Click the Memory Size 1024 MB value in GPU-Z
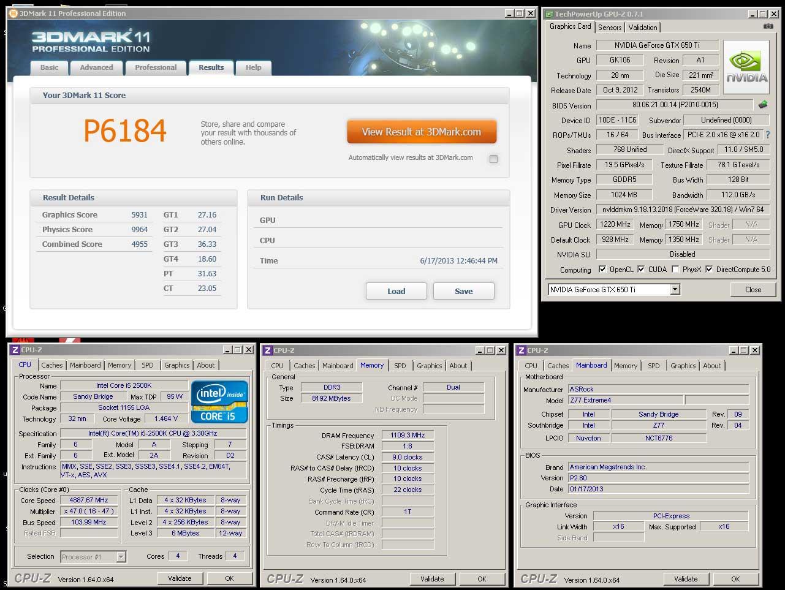Viewport: 785px width, 590px height. (x=625, y=195)
